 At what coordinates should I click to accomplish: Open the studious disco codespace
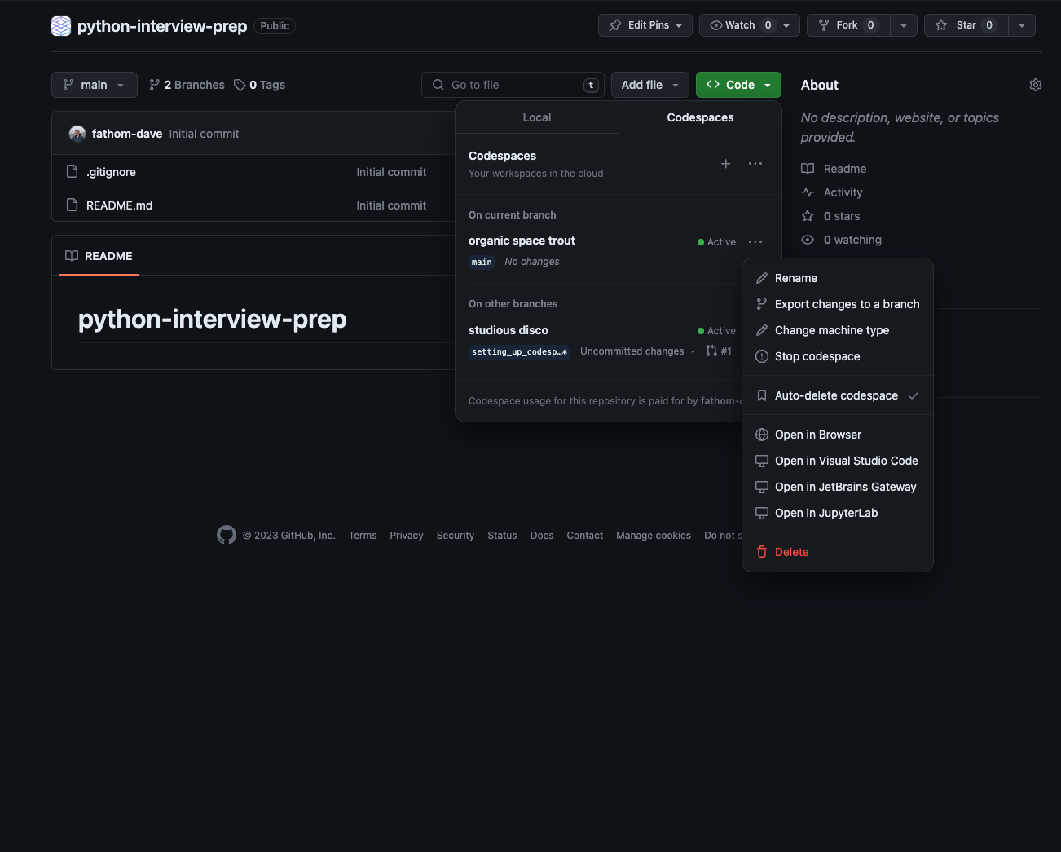pos(508,330)
